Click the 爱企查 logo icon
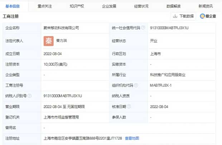The image size is (222, 145). click(203, 16)
